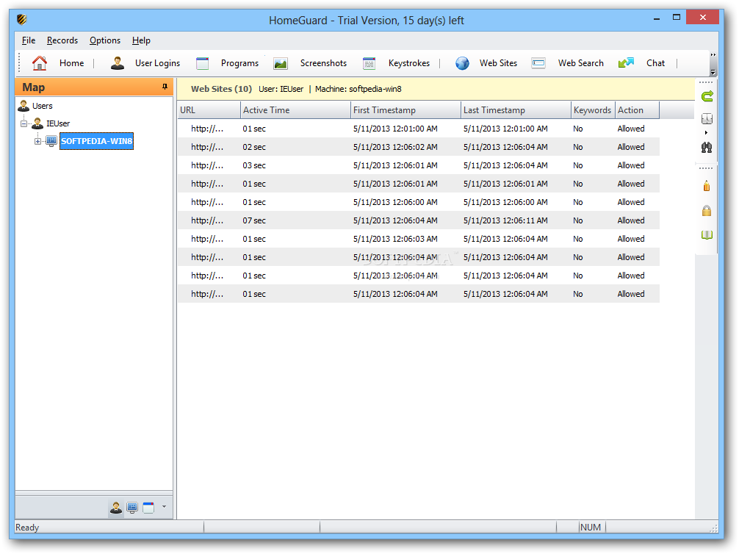Switch map to programs window icon
Screen dimensions: 739x554
(x=148, y=508)
